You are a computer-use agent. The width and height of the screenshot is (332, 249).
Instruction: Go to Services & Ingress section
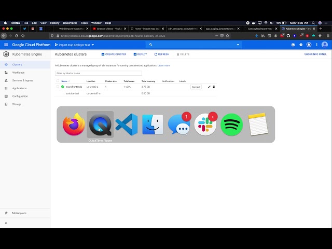25,80
